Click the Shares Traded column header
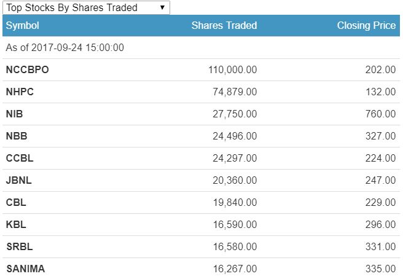The height and width of the screenshot is (279, 403). click(x=224, y=26)
